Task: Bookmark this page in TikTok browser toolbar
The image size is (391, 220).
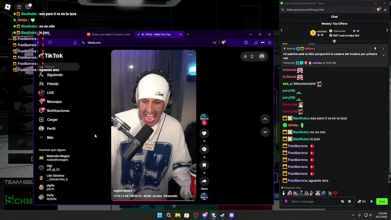Action: 75,42
